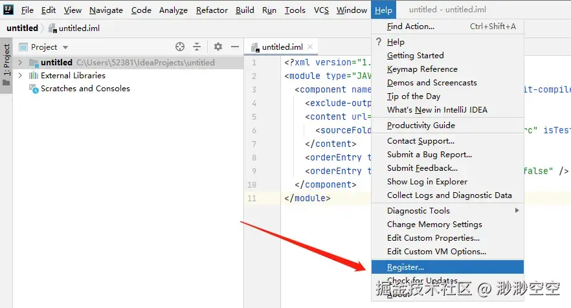Screen dimensions: 571x308
Task: Show Tip of the Day
Action: 447,96
